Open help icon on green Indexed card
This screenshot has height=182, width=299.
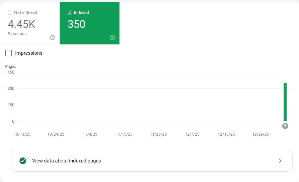[x=112, y=37]
